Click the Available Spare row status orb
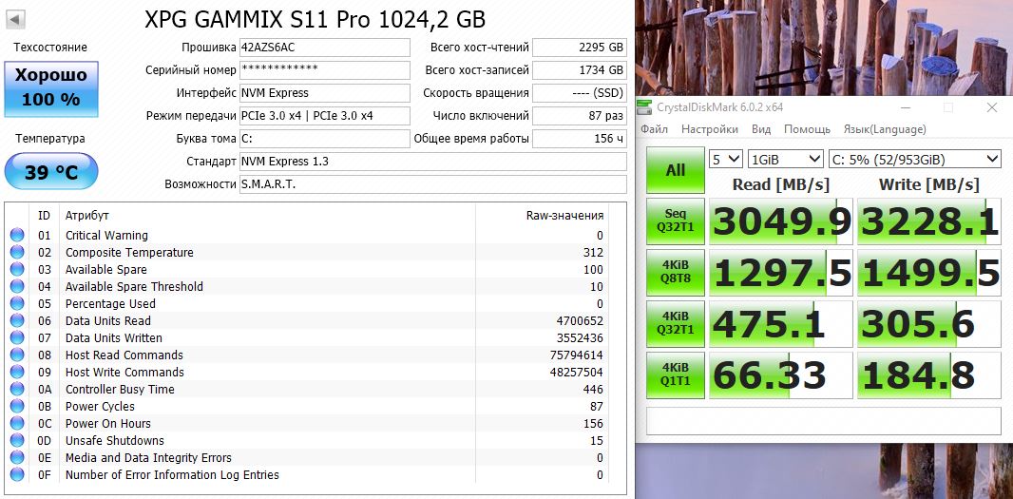Viewport: 1013px width, 499px height. (x=17, y=270)
